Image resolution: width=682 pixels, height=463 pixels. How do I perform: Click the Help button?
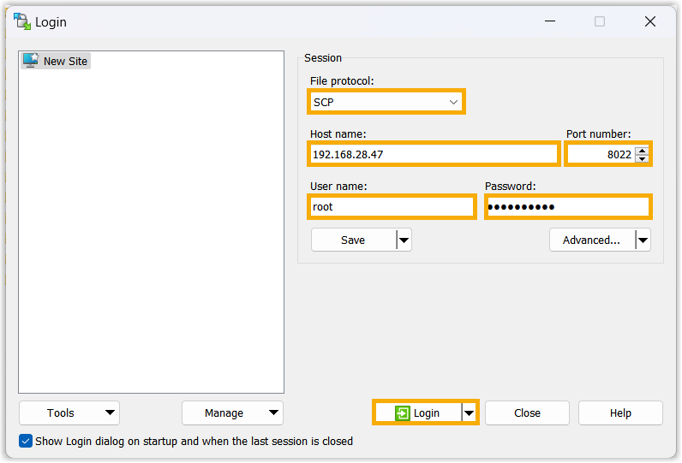620,413
